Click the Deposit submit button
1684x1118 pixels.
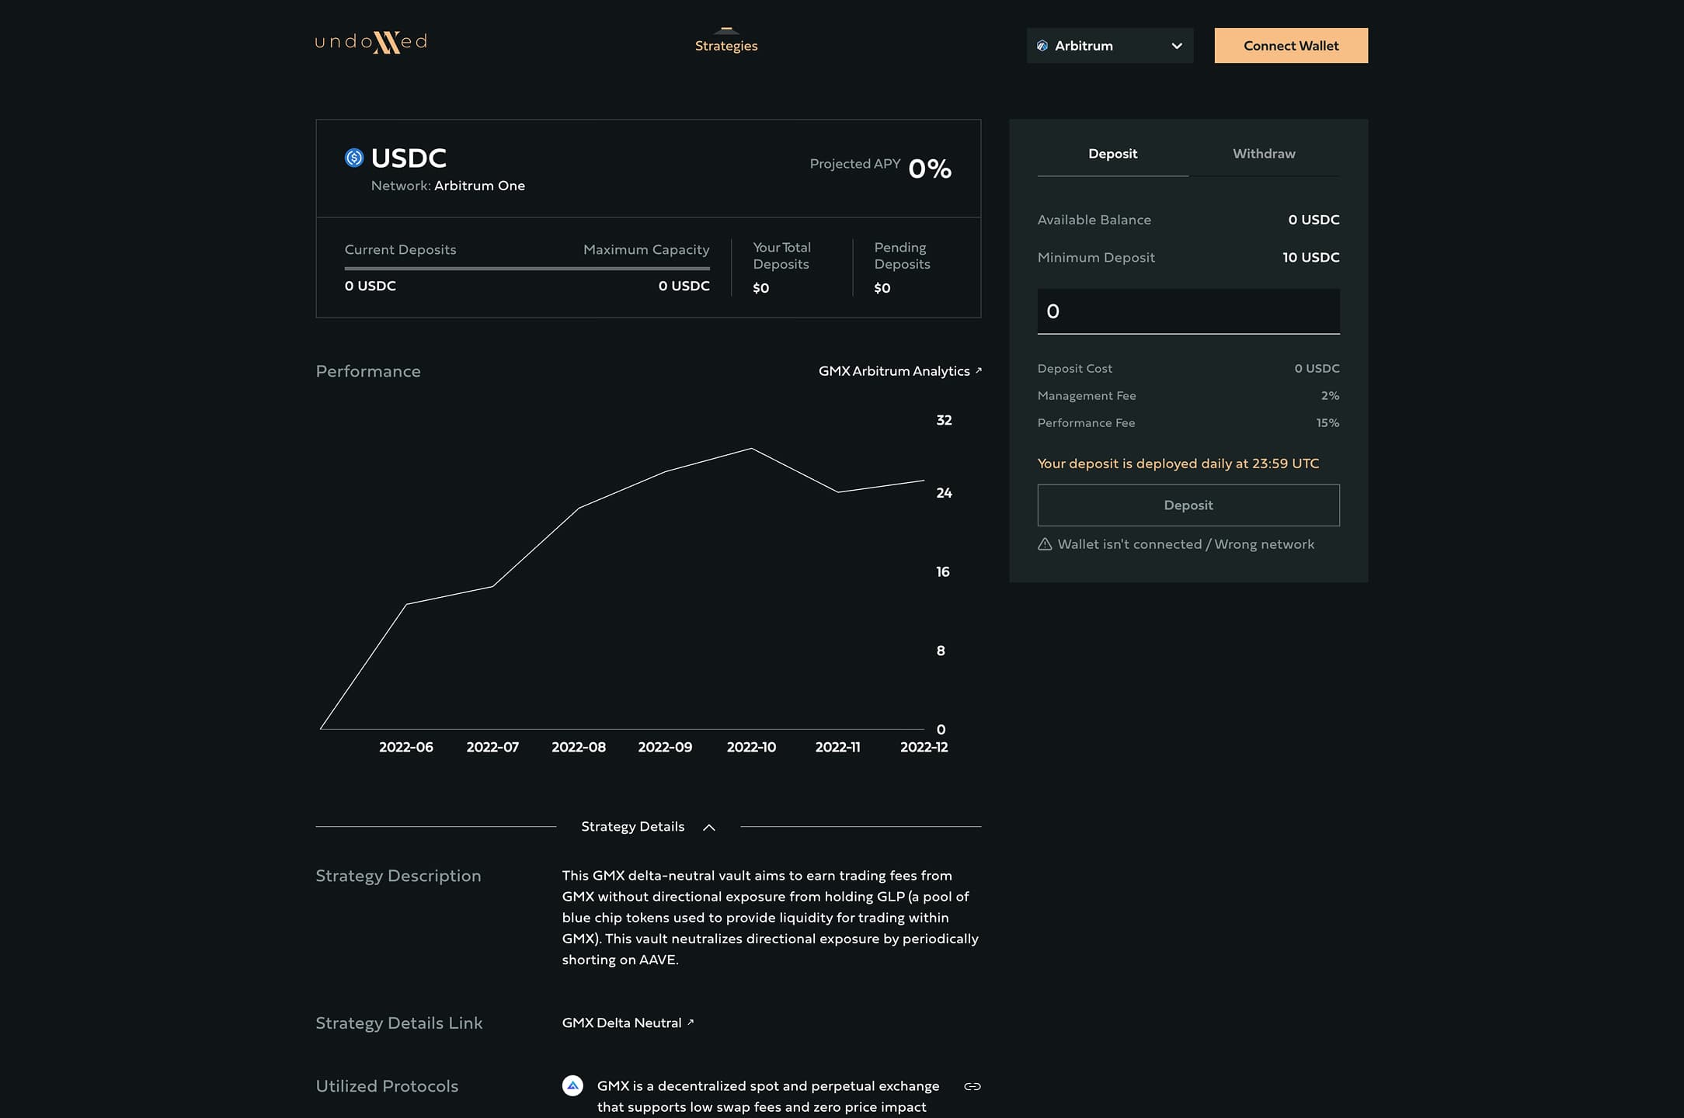[x=1188, y=505]
